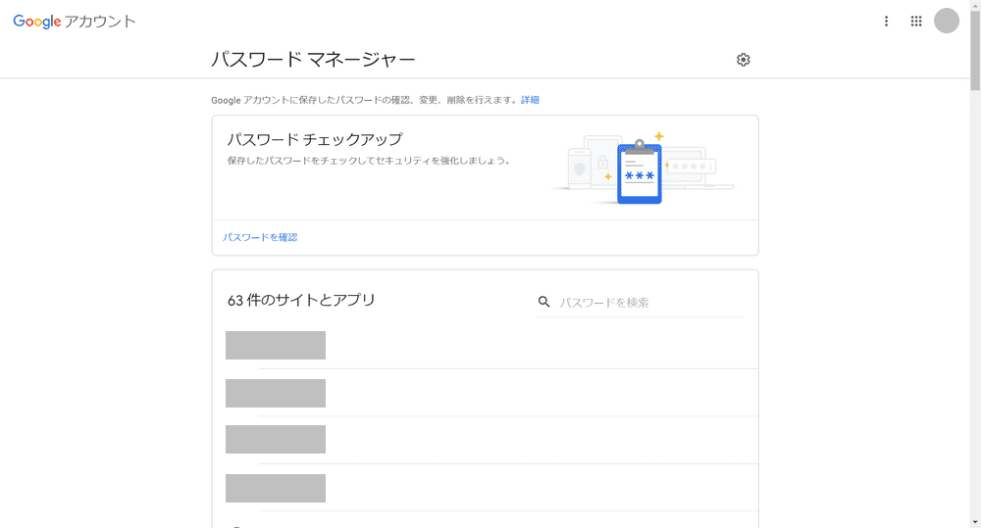Click the パスワード マネージャー page title
The width and height of the screenshot is (981, 528).
tap(313, 60)
